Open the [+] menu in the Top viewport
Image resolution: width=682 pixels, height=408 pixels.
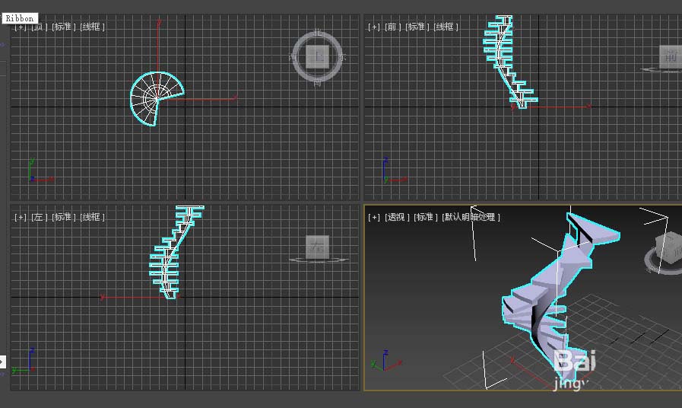(19, 27)
